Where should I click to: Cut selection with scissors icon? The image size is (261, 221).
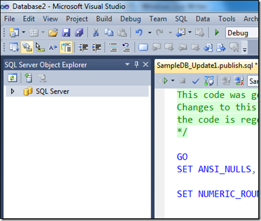click(96, 32)
